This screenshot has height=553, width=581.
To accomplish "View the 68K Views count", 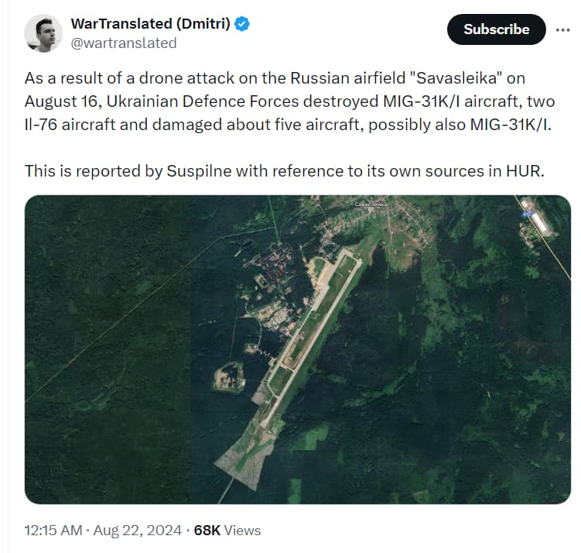I will (227, 531).
